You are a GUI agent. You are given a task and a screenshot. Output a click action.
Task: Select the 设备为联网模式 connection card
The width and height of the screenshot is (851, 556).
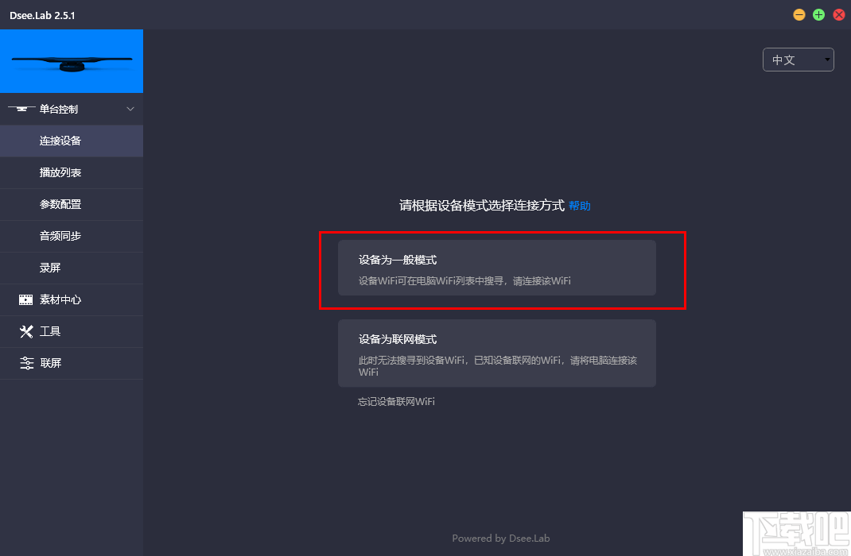(497, 353)
